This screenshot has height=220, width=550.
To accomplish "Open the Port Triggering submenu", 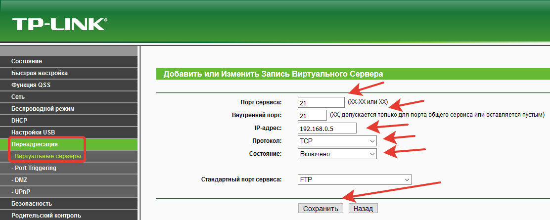I will click(35, 168).
